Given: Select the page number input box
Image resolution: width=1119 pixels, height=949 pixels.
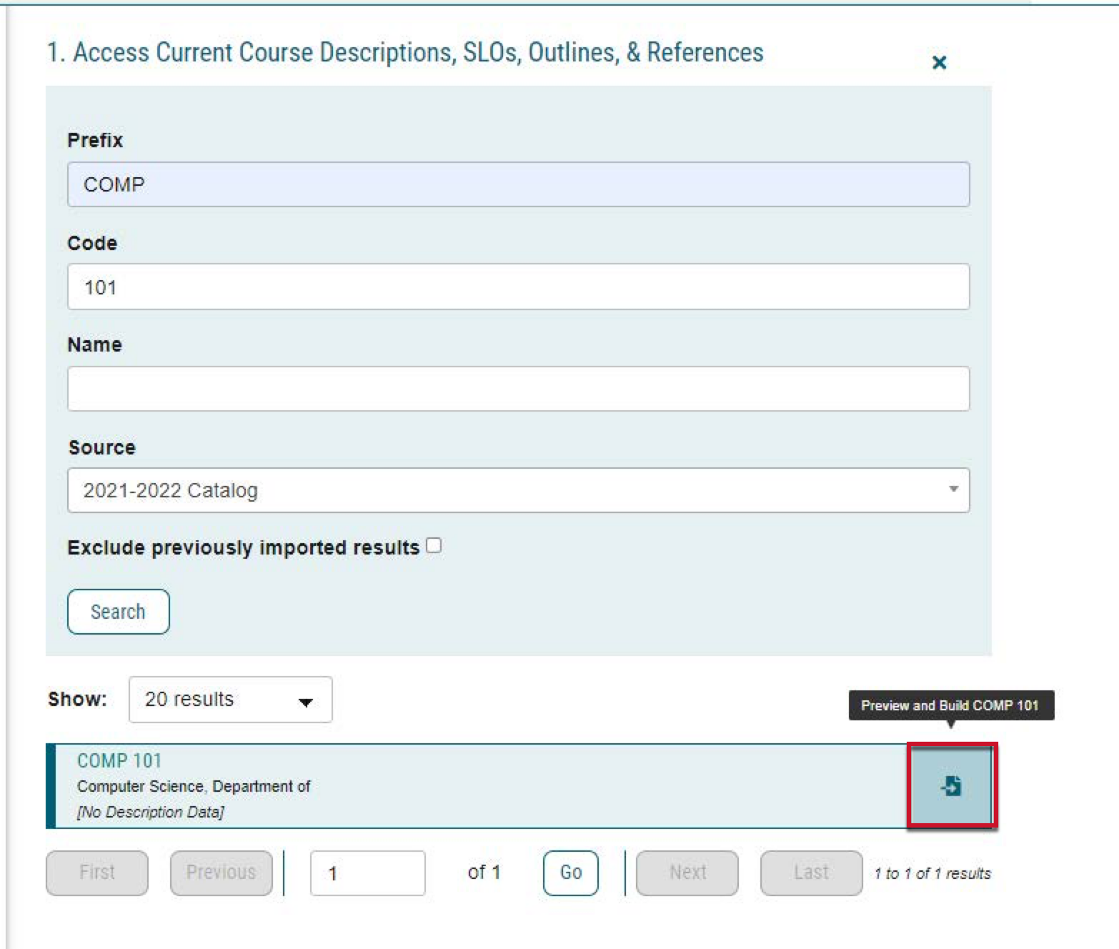Looking at the screenshot, I should pyautogui.click(x=367, y=873).
